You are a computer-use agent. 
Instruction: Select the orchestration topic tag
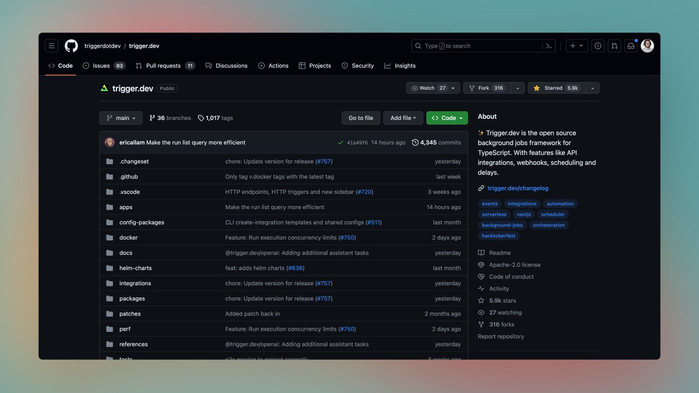click(549, 225)
